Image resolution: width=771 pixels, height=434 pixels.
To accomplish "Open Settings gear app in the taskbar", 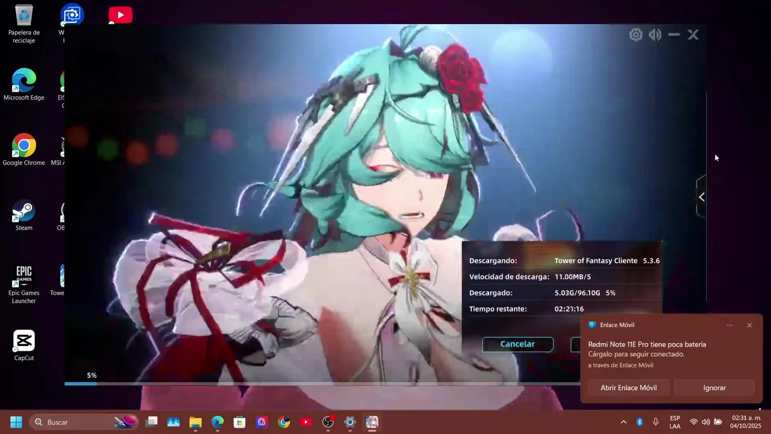I will [350, 422].
